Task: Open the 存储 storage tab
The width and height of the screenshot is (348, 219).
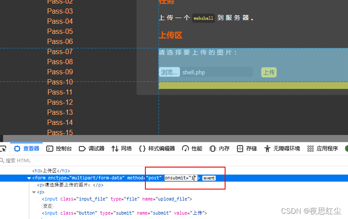Action: 247,149
